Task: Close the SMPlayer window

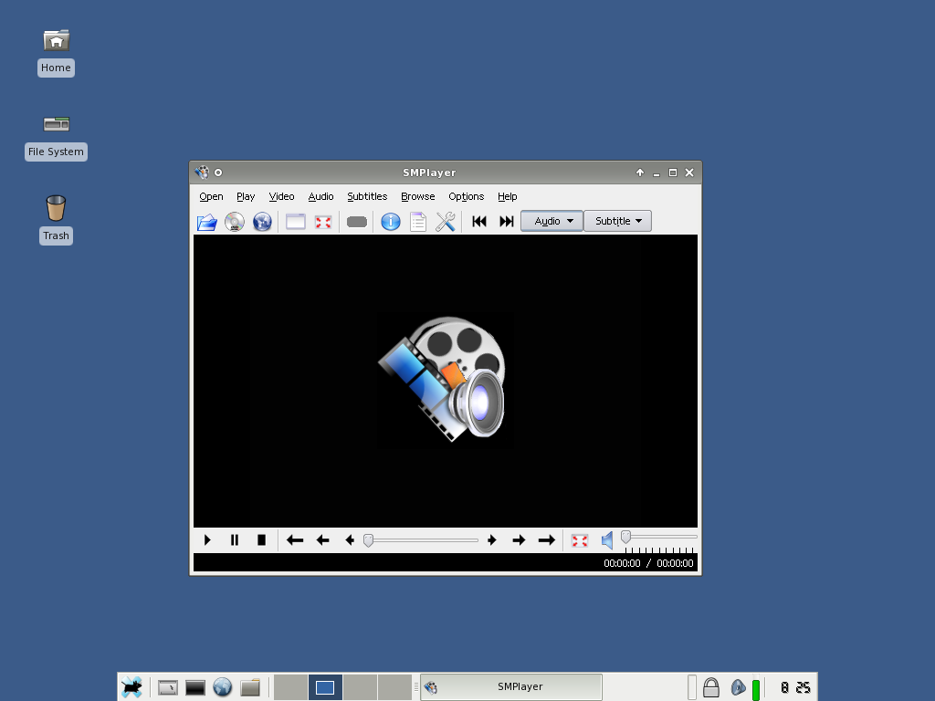Action: [689, 173]
